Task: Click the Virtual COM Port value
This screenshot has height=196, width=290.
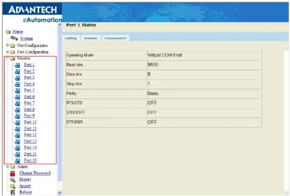Action: pyautogui.click(x=165, y=55)
